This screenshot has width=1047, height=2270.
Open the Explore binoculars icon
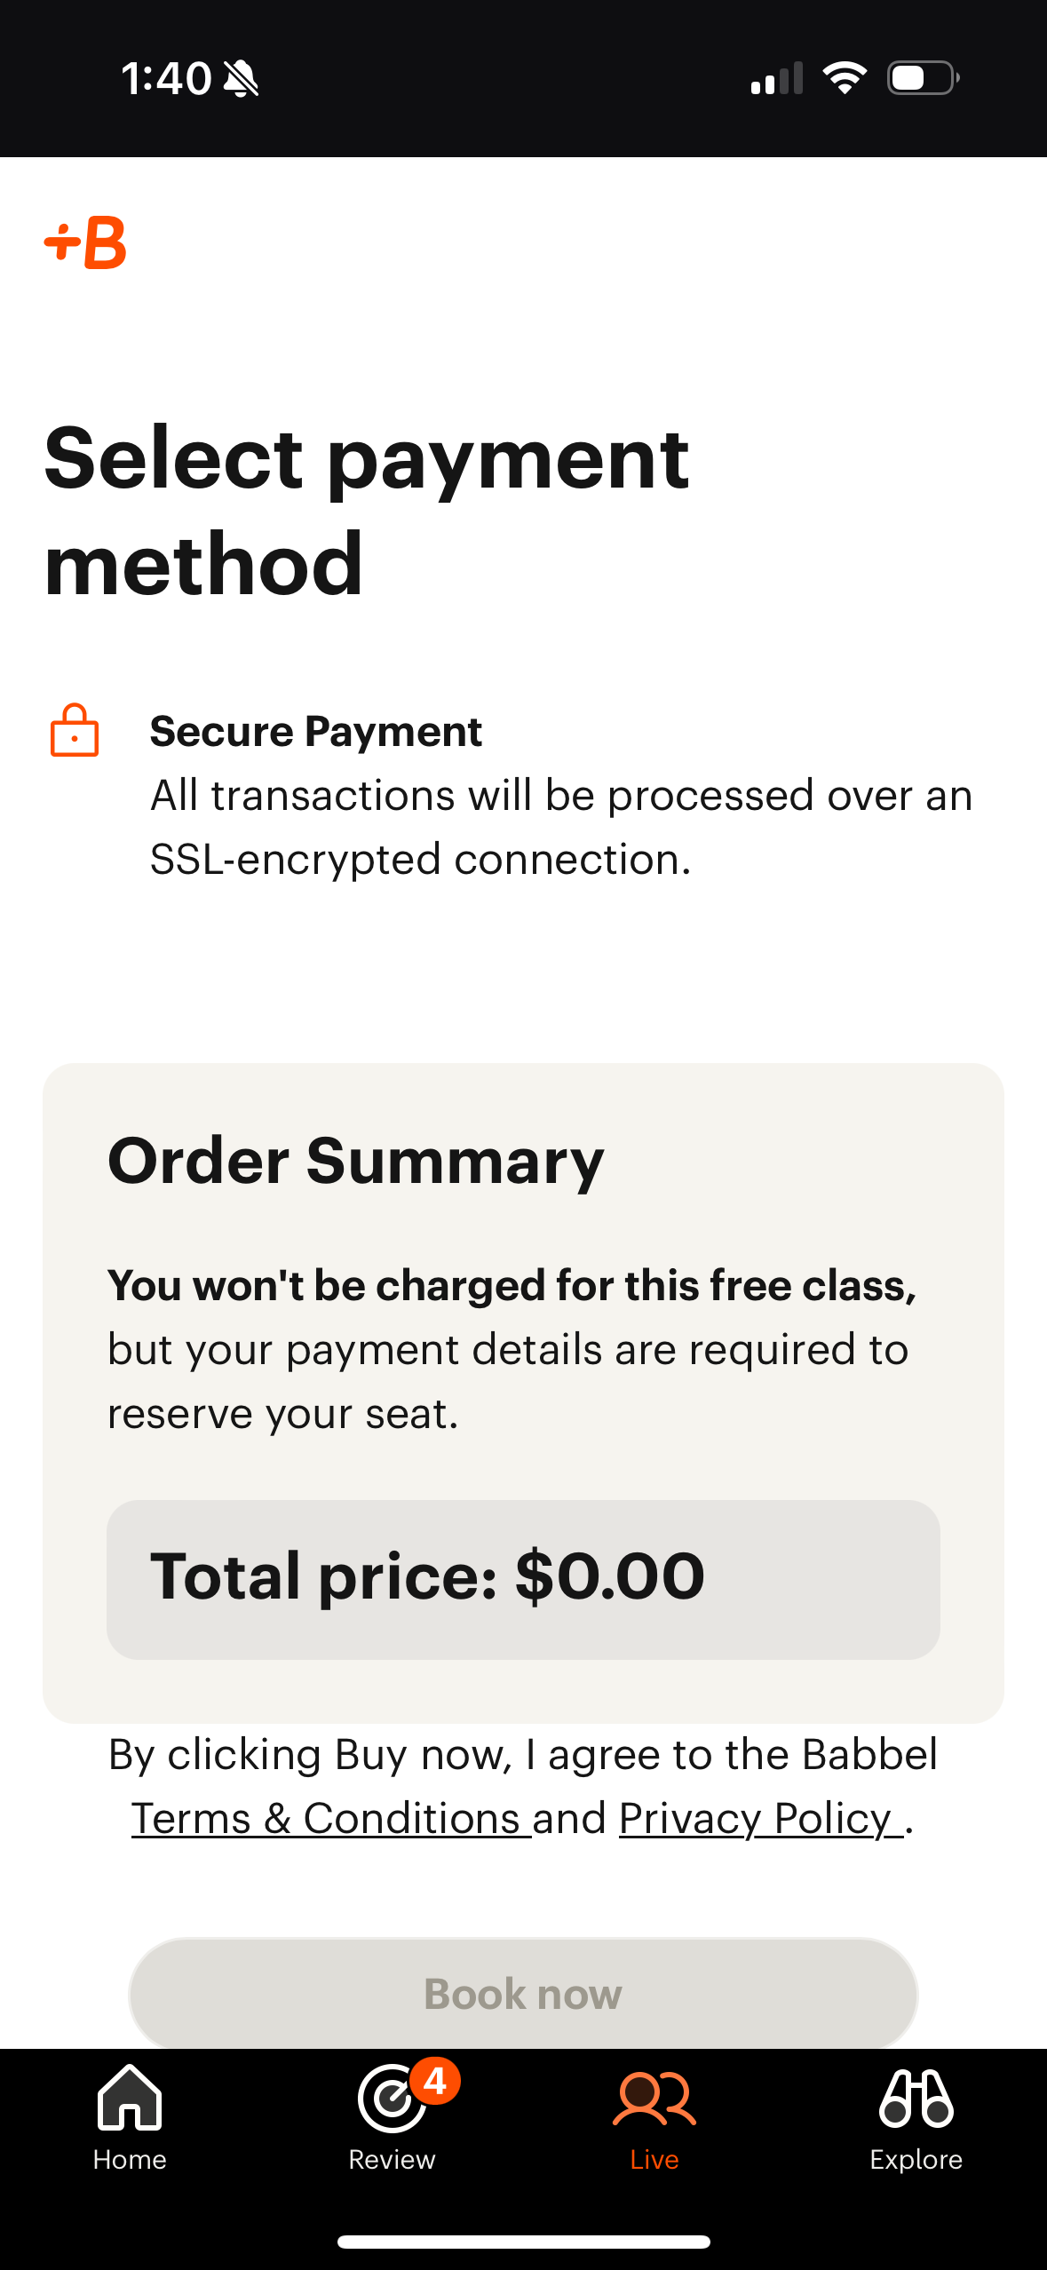point(916,2096)
